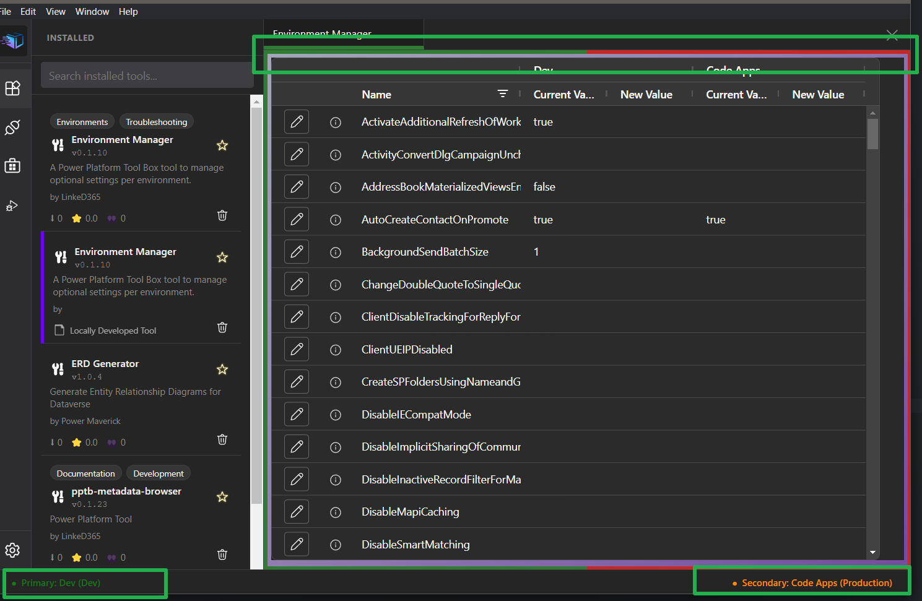This screenshot has width=922, height=601.
Task: Click edit pencil for DisableSmartMatching row
Action: (x=297, y=544)
